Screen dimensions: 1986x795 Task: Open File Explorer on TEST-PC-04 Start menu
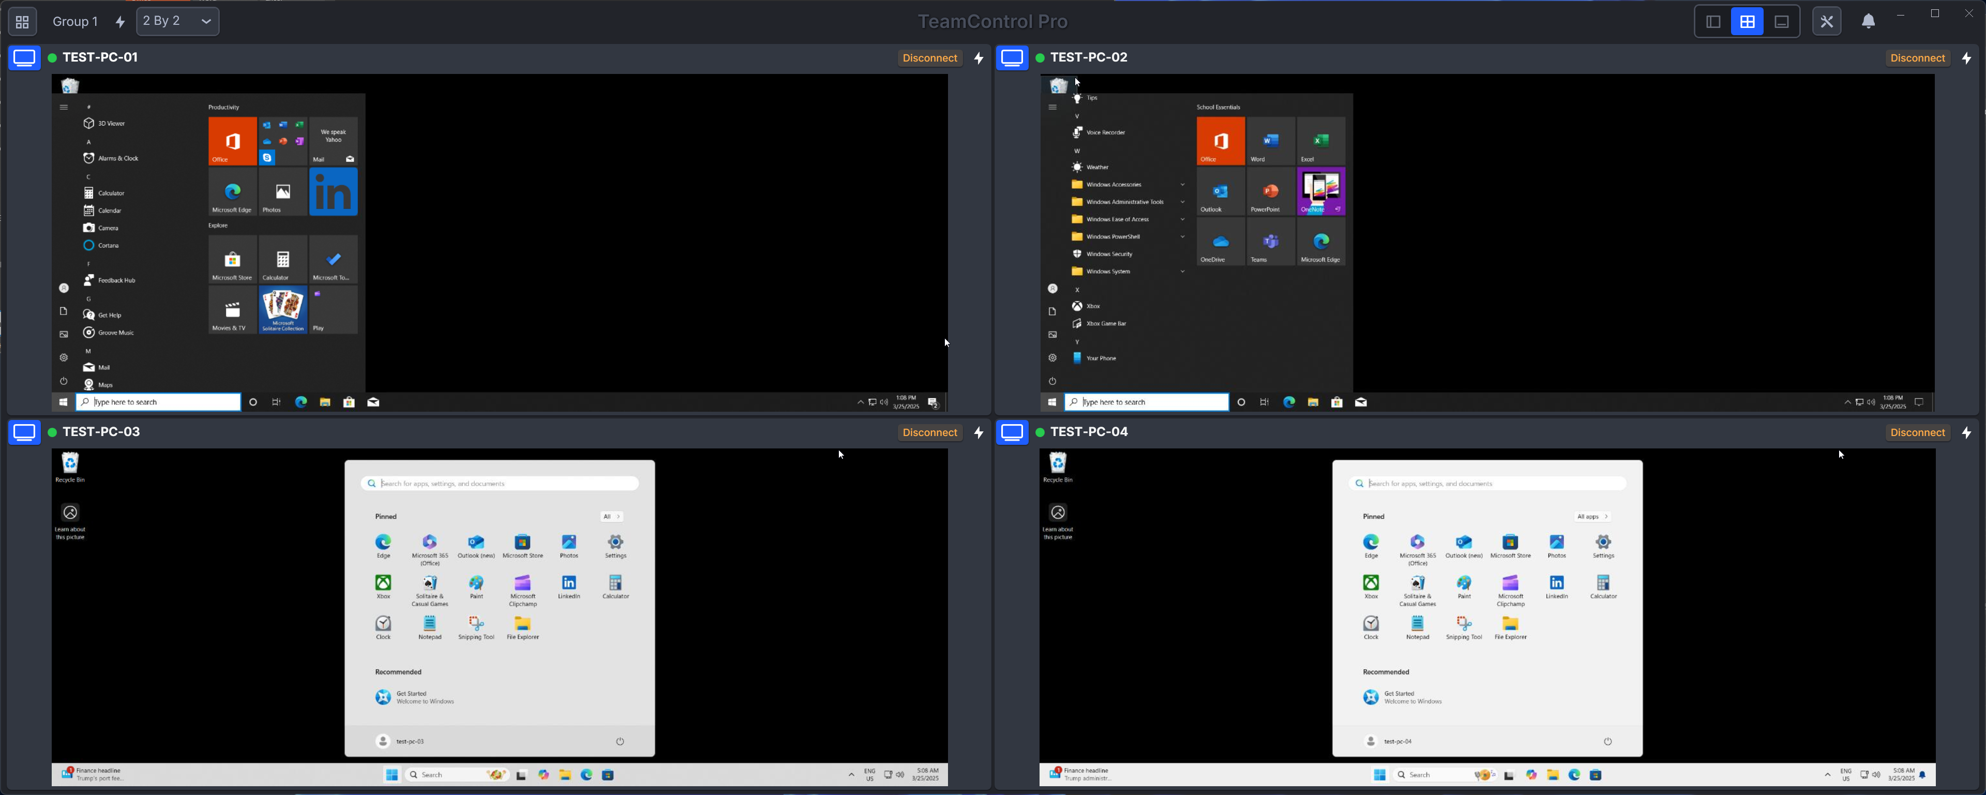(1510, 628)
